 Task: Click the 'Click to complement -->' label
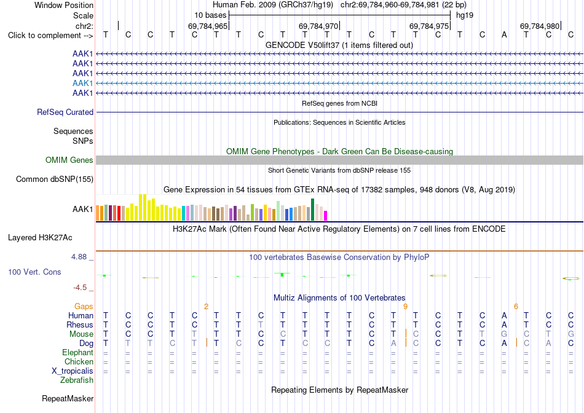50,36
